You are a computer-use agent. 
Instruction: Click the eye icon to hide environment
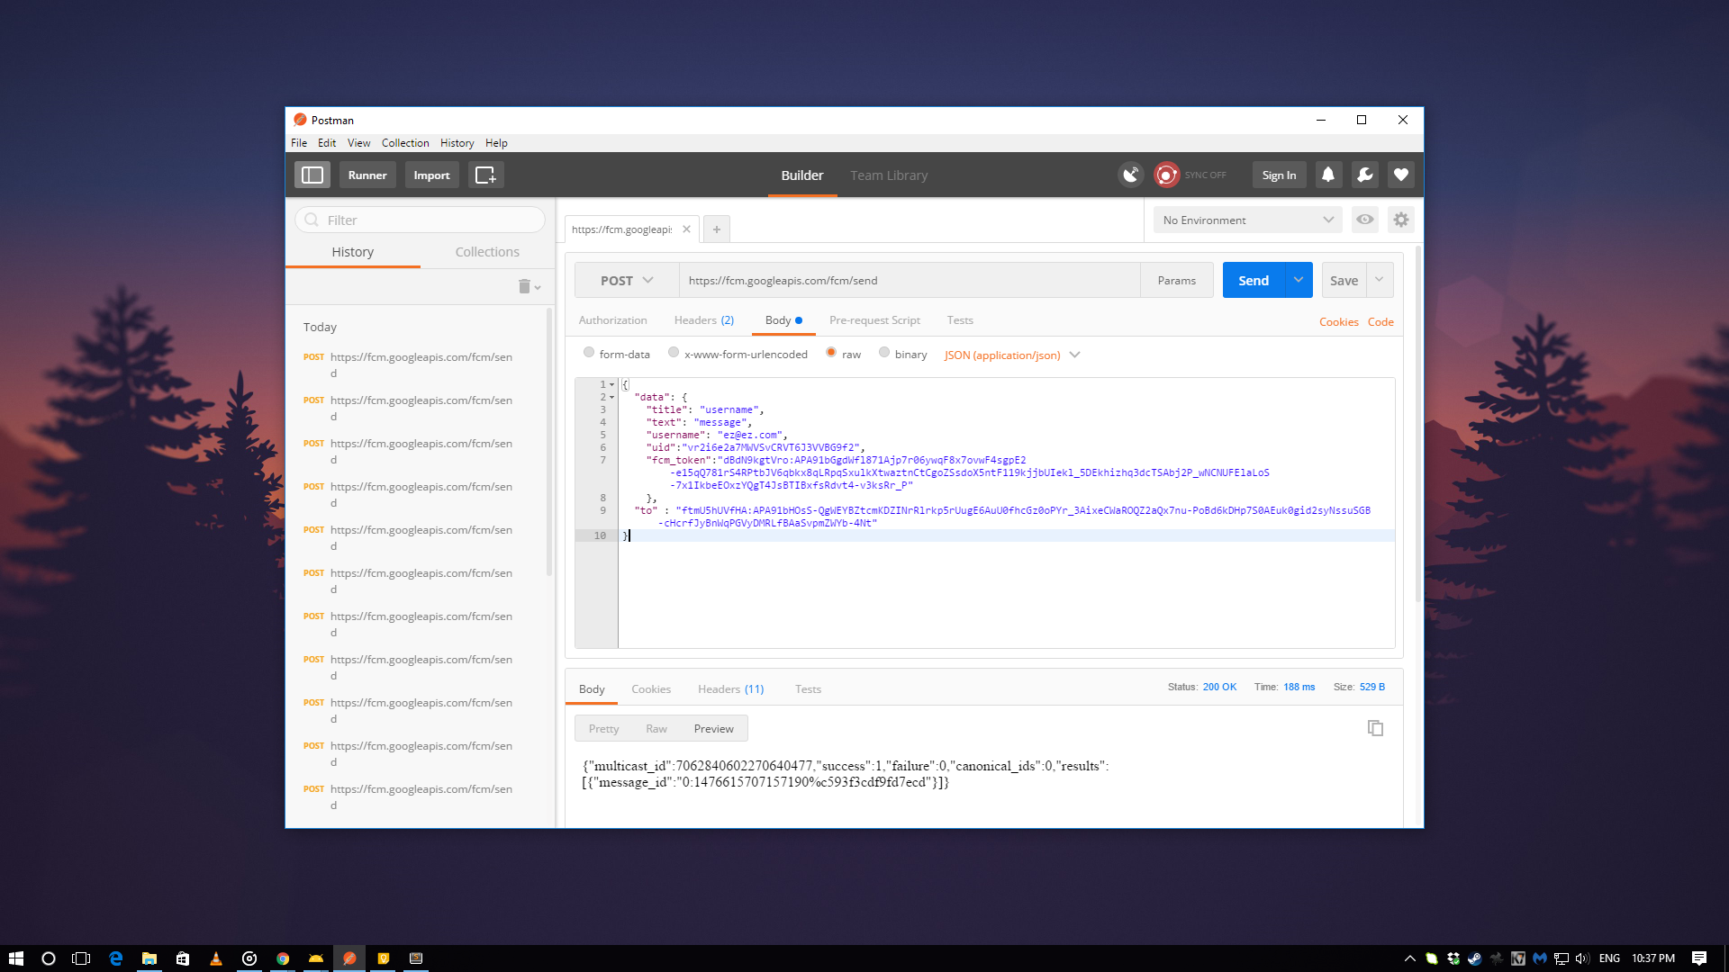click(x=1364, y=220)
